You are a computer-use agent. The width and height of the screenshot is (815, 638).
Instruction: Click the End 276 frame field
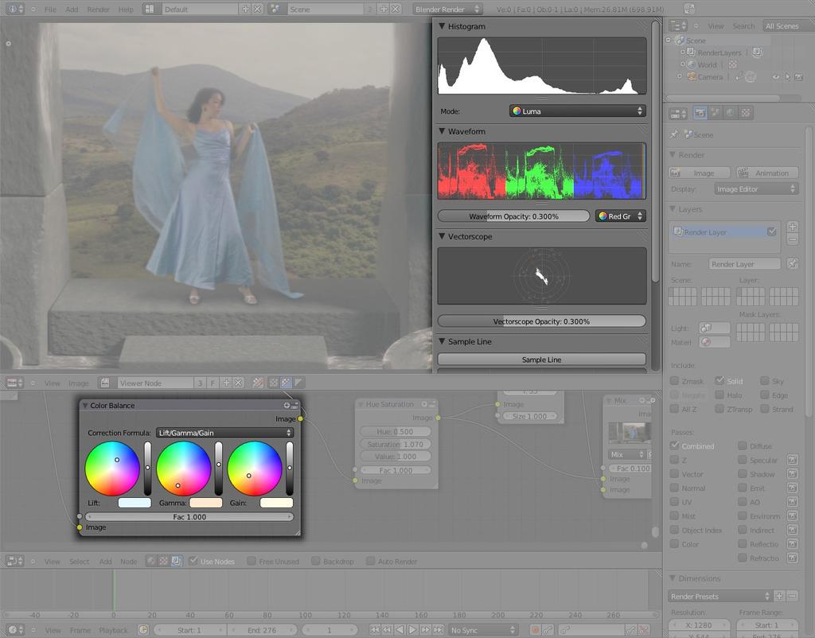[261, 630]
